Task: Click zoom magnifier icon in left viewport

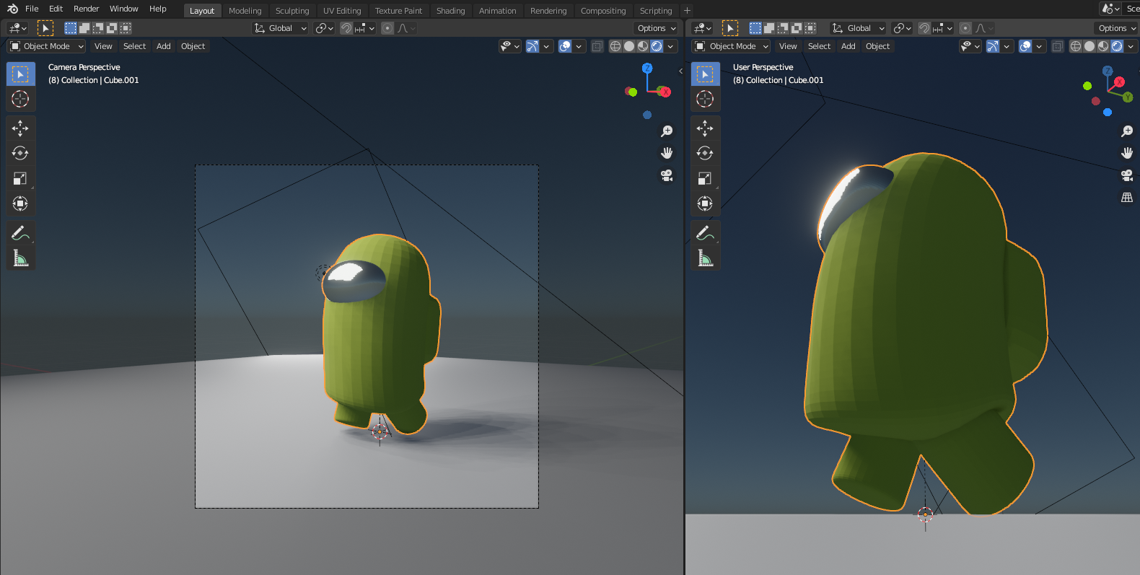Action: 667,131
